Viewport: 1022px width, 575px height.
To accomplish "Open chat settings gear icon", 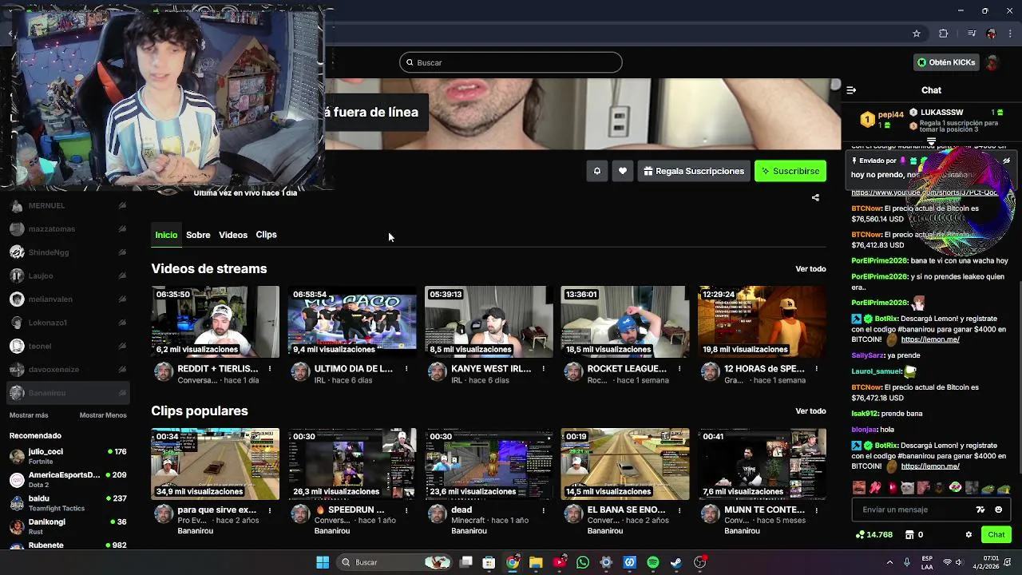I will tap(969, 534).
